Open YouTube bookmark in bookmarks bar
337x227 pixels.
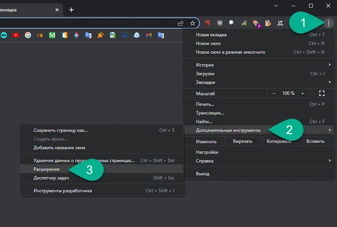coord(16,35)
